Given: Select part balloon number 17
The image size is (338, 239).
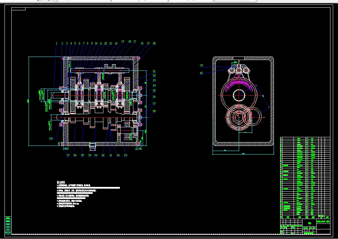Looking at the screenshot, I should click(135, 41).
